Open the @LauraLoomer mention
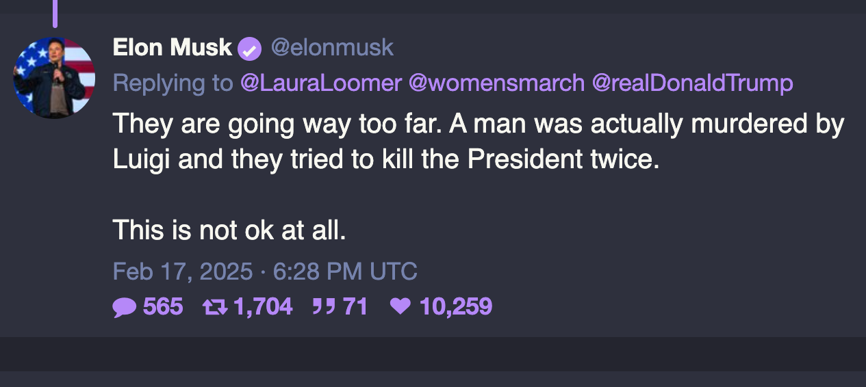Viewport: 866px width, 387px height. (320, 83)
